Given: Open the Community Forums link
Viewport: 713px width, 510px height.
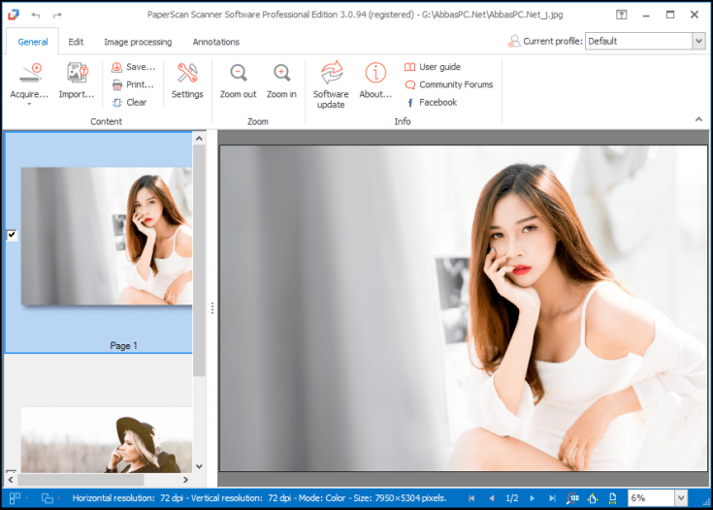Looking at the screenshot, I should [448, 84].
